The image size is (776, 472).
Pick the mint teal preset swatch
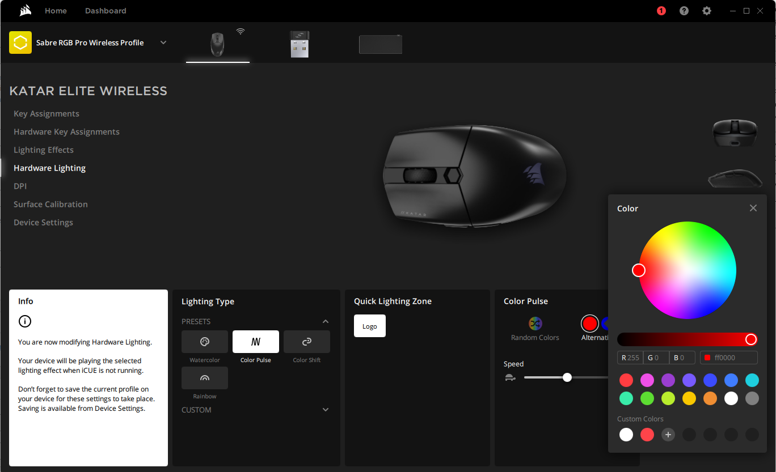626,398
